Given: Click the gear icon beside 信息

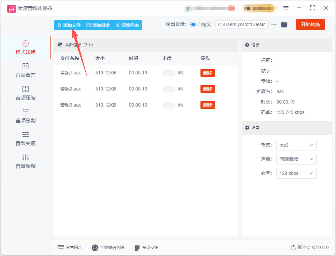Looking at the screenshot, I should click(247, 45).
